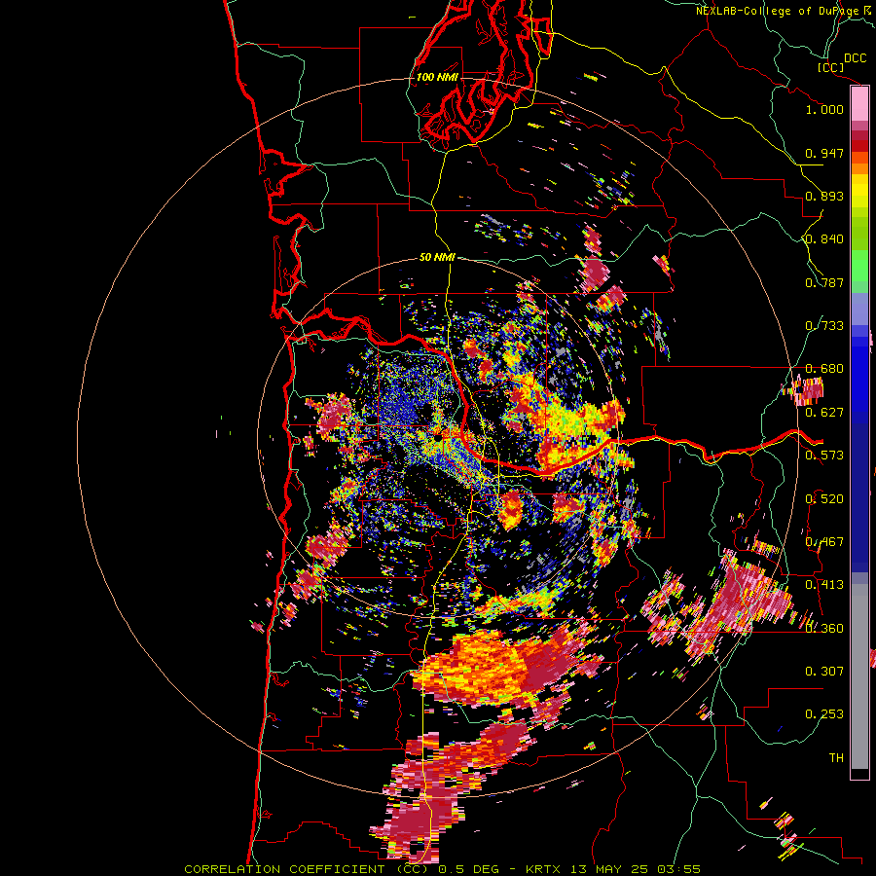Click the 0.467 scale value
The image size is (876, 876).
pyautogui.click(x=824, y=542)
